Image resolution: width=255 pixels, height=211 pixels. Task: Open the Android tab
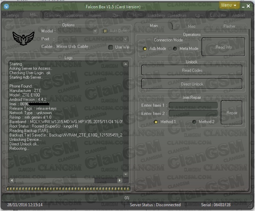[239, 15]
